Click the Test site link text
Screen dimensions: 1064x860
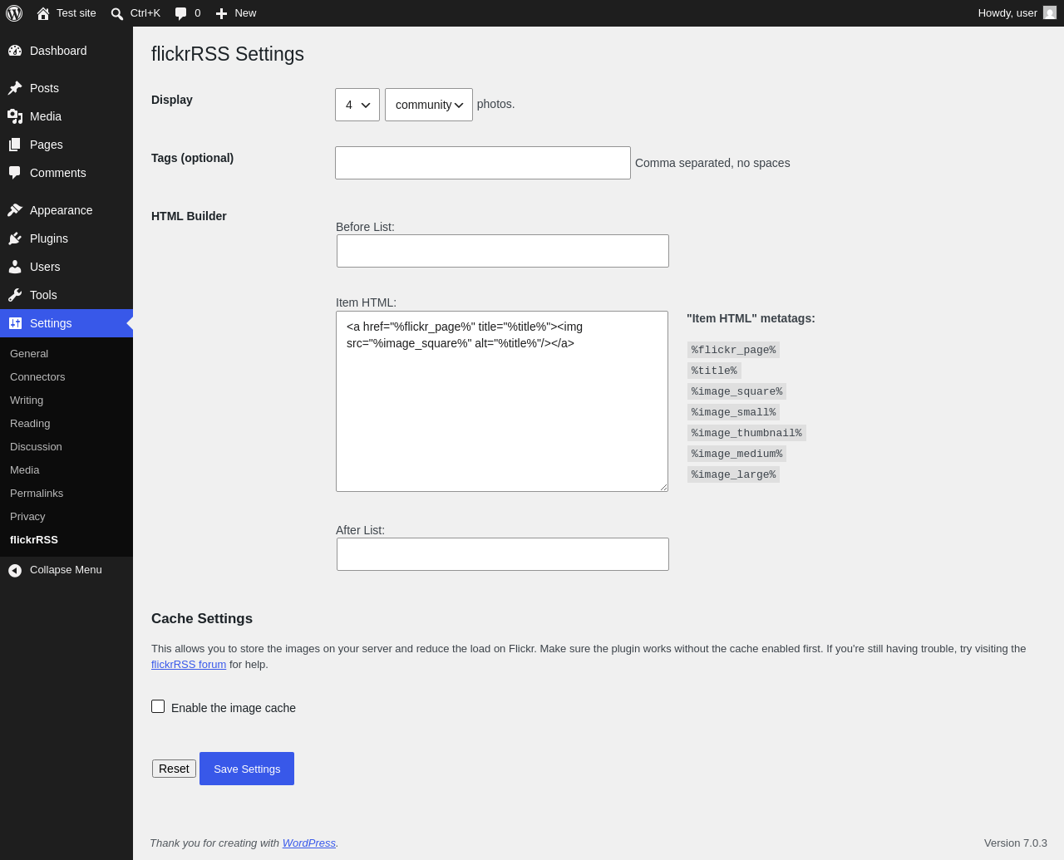click(76, 13)
